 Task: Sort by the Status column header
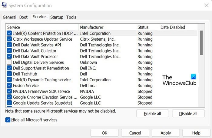147,27
